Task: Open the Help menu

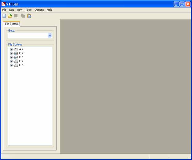Action: [x=49, y=10]
